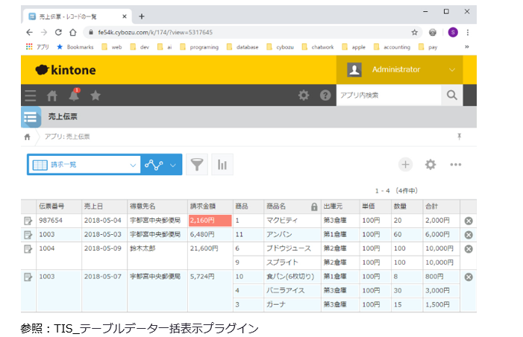
Task: Bookmark this page with the star icon
Action: pos(415,32)
